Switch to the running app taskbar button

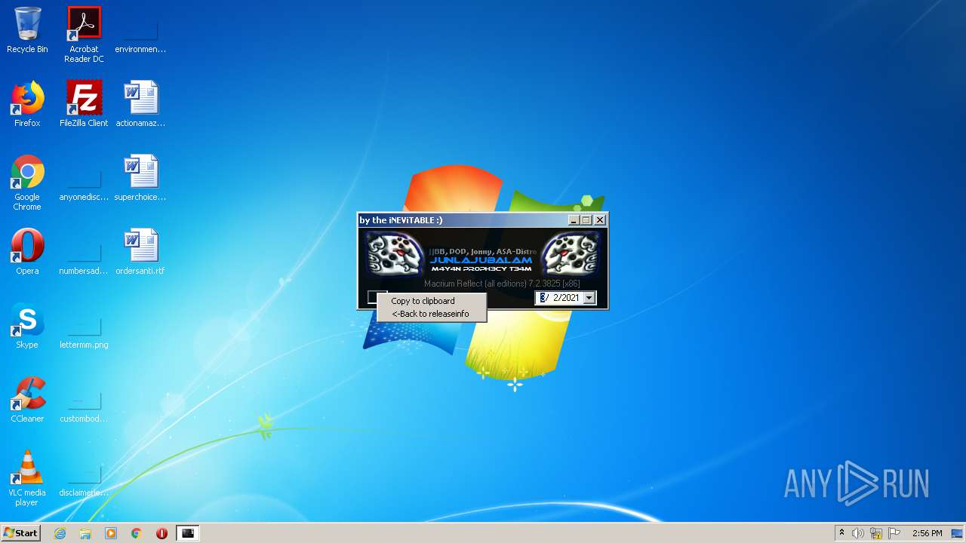[188, 533]
